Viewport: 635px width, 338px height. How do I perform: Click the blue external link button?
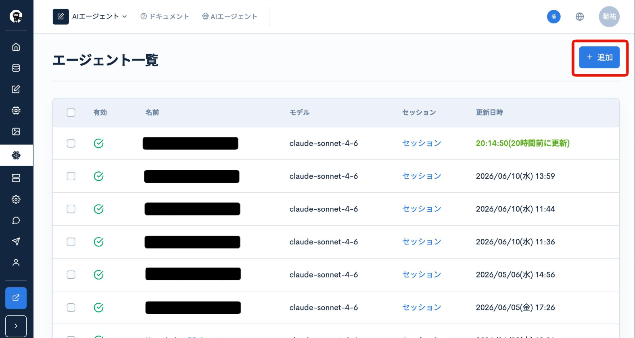16,298
